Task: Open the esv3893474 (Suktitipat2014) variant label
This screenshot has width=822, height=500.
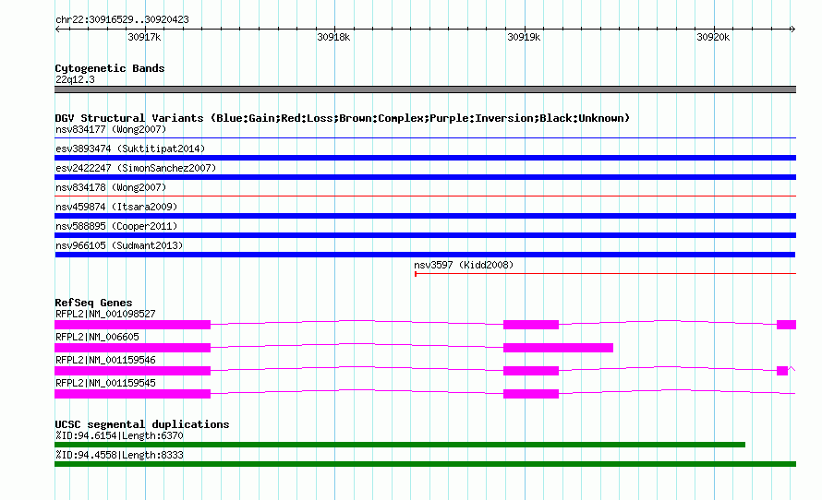Action: click(130, 149)
